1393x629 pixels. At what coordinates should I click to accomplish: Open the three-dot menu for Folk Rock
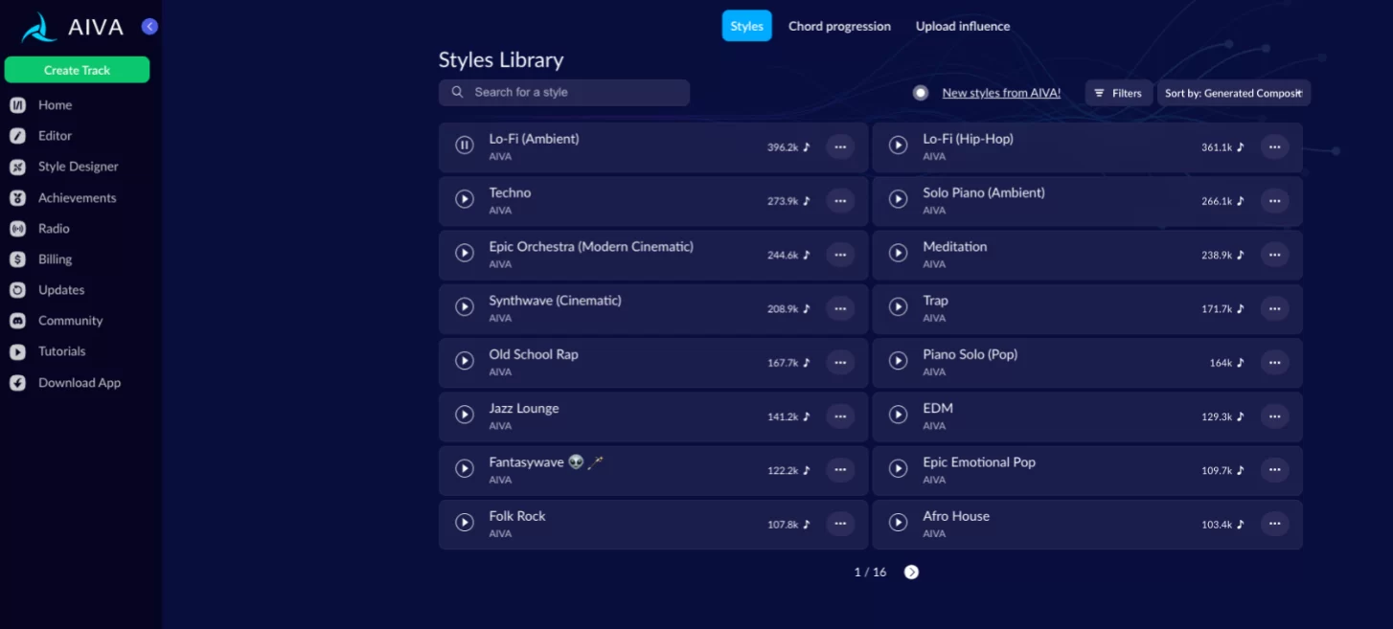coord(840,524)
